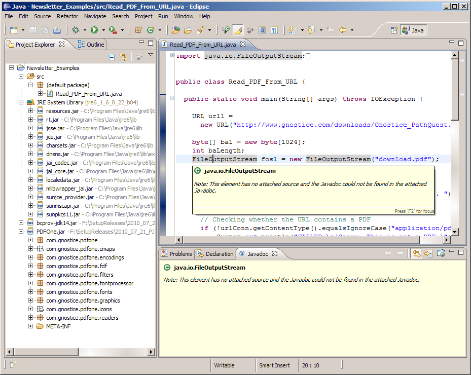Click the Search flashlight toolbar icon
The image size is (471, 375).
click(200, 30)
